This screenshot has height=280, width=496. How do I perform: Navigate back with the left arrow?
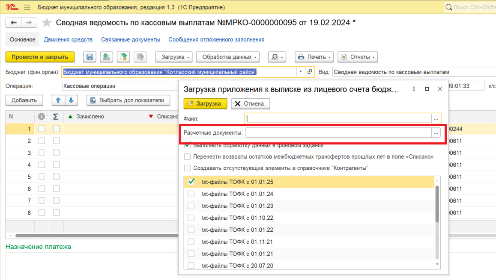click(x=14, y=22)
